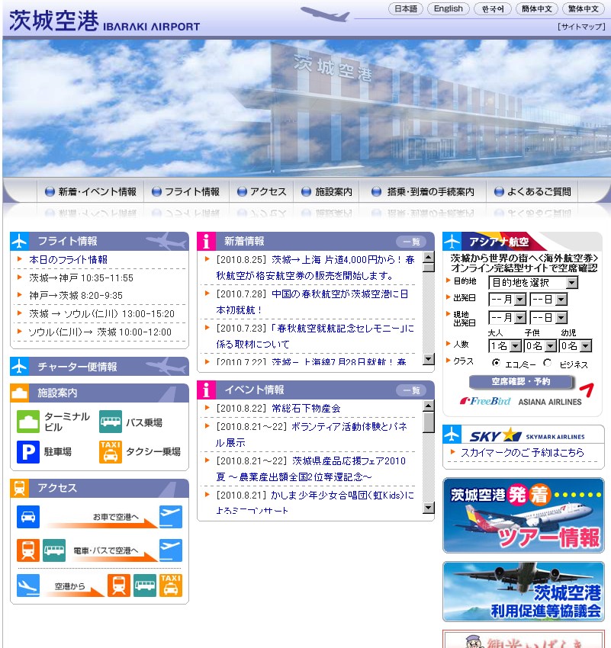Open the return departure month dropdown
Viewport: 611px width, 648px height.
pyautogui.click(x=507, y=318)
